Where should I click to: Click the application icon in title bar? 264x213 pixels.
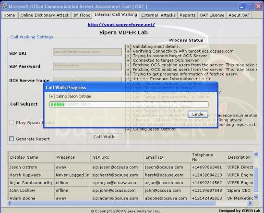point(4,6)
